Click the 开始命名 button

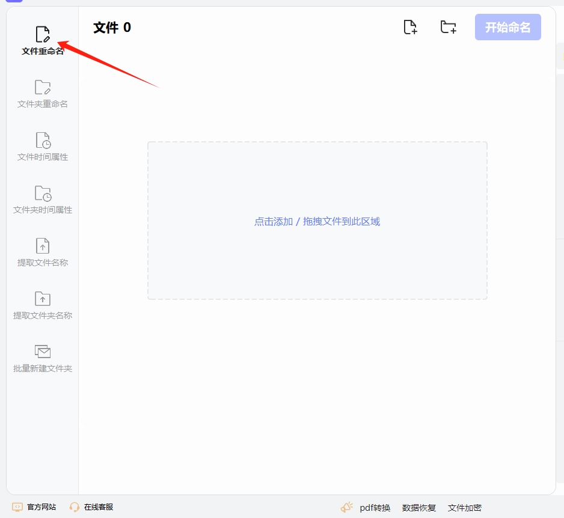click(508, 27)
